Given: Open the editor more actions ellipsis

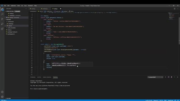Looking at the screenshot, I should (177, 9).
